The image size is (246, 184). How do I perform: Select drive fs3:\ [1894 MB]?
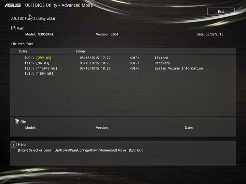coord(39,74)
